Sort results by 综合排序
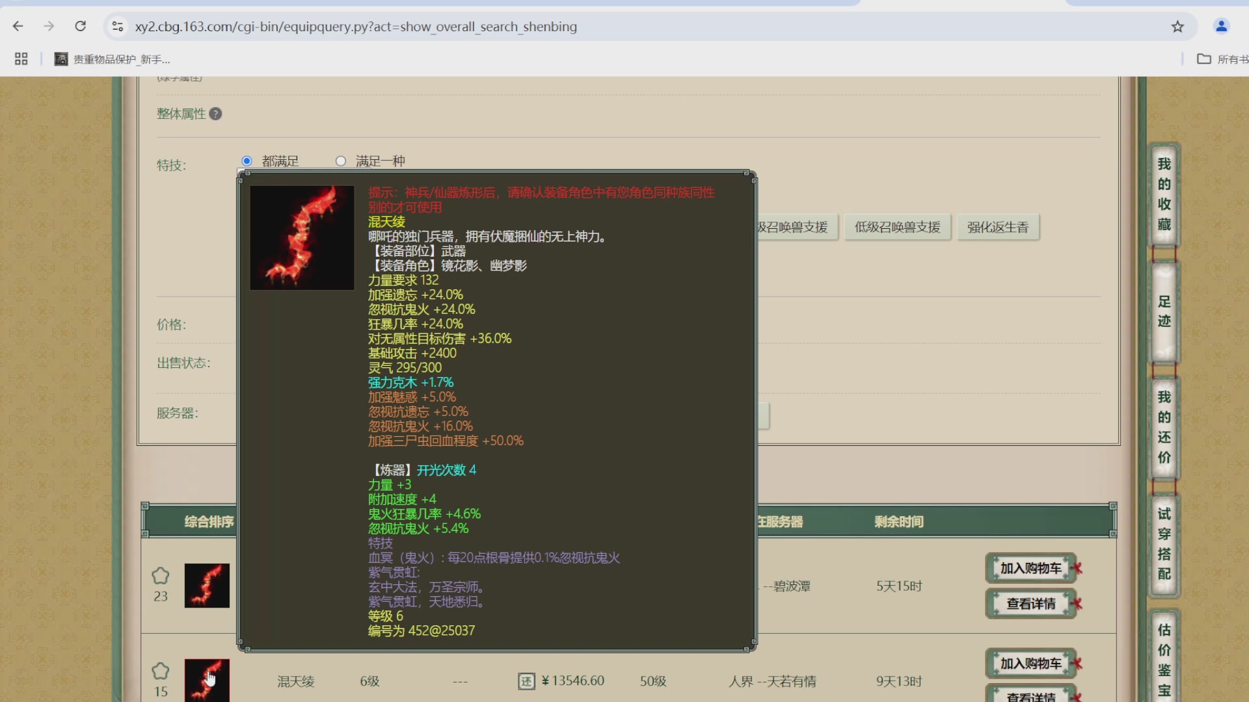The width and height of the screenshot is (1249, 702). 209,522
